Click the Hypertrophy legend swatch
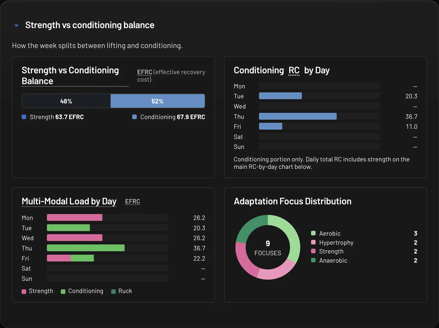The image size is (439, 328). point(313,242)
